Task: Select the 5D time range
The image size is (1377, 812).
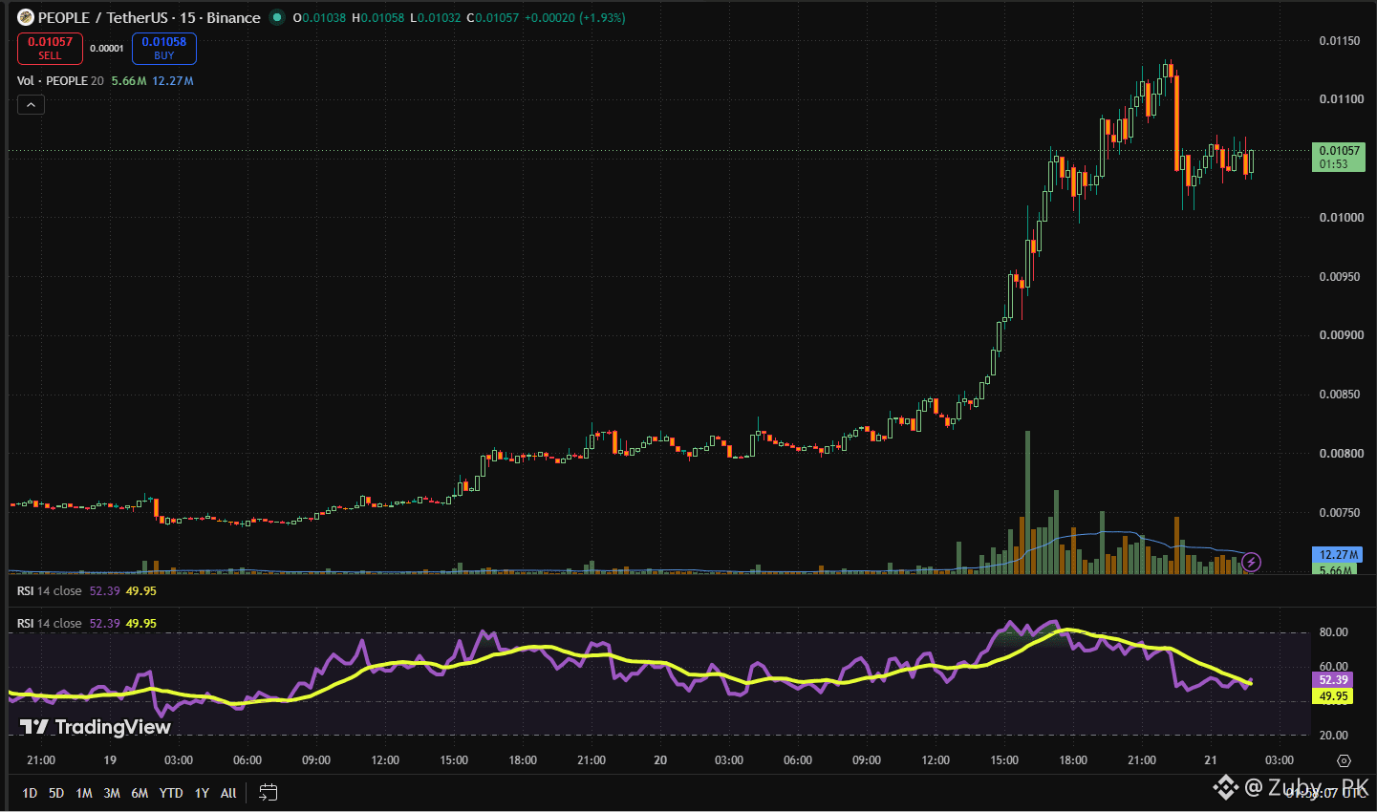Action: pos(56,793)
